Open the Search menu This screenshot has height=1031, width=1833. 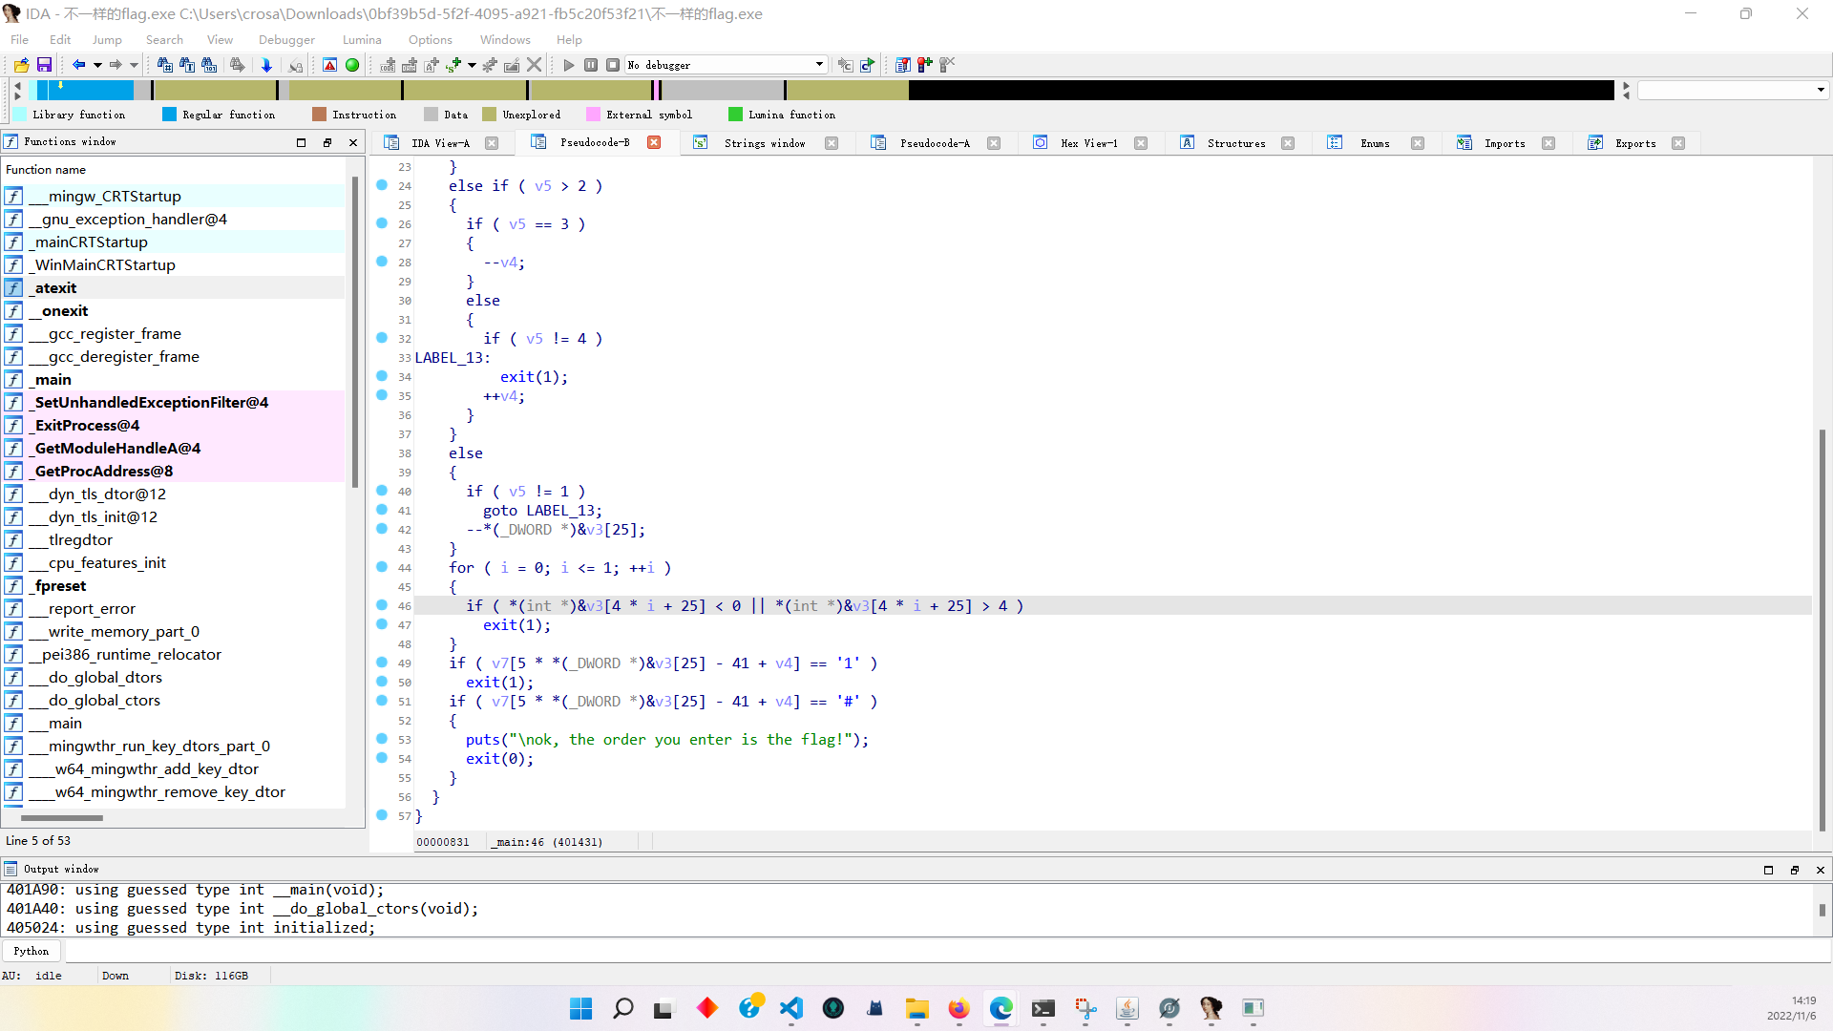coord(164,40)
